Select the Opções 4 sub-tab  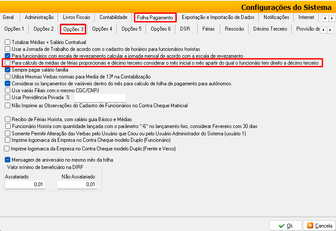(x=102, y=29)
